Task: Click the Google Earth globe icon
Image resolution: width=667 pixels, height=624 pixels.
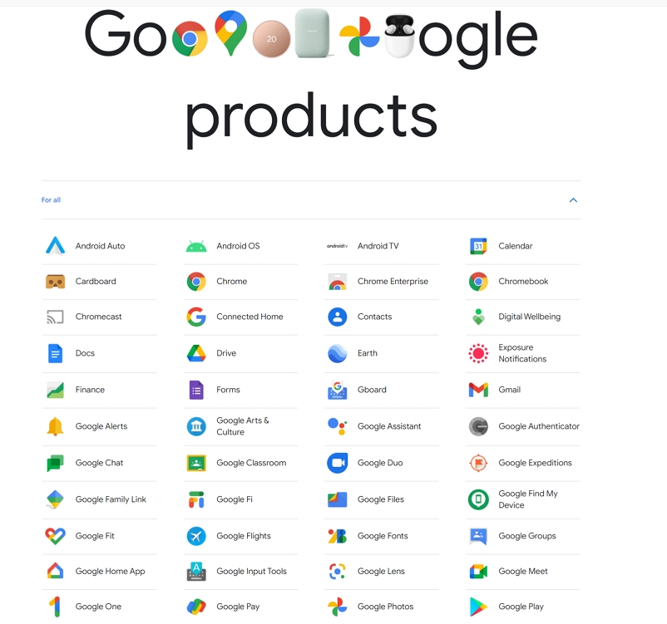Action: (338, 353)
